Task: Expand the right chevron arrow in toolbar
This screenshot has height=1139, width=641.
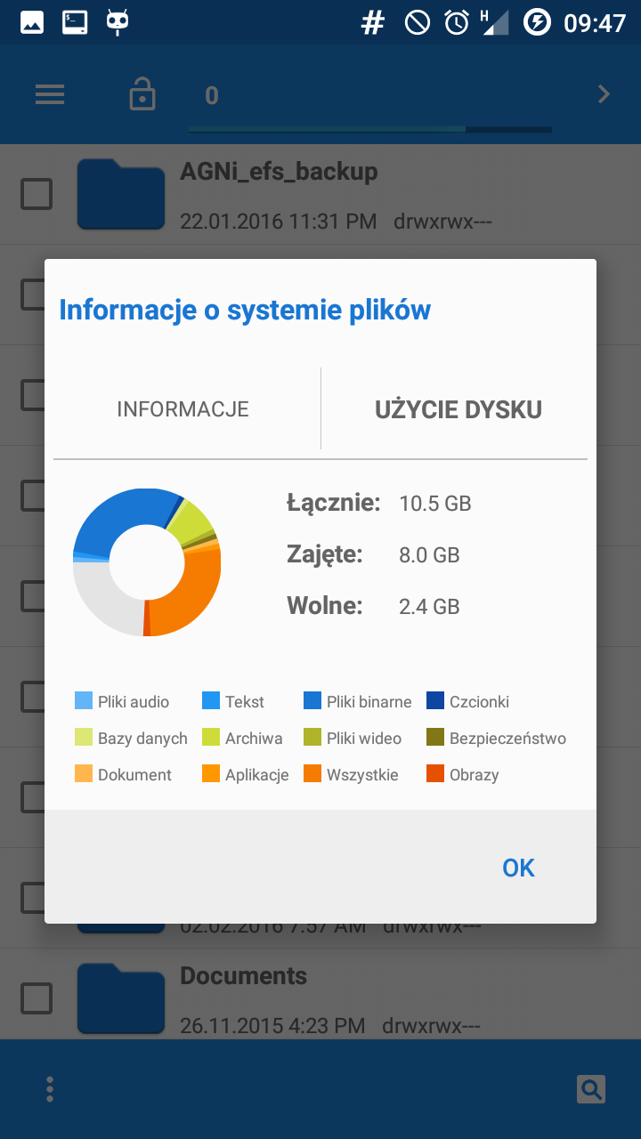Action: click(x=604, y=94)
